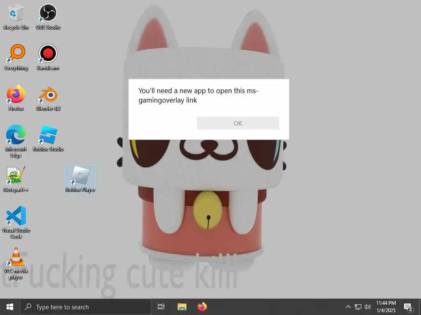Open Firefox from the taskbar

202,307
